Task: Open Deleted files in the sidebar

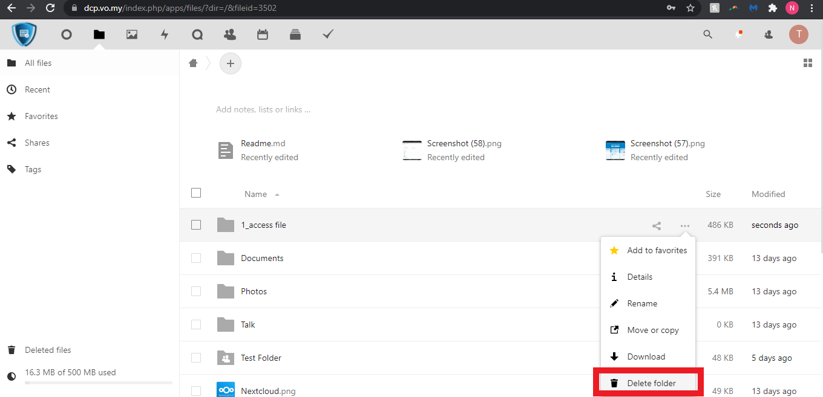Action: [x=48, y=350]
